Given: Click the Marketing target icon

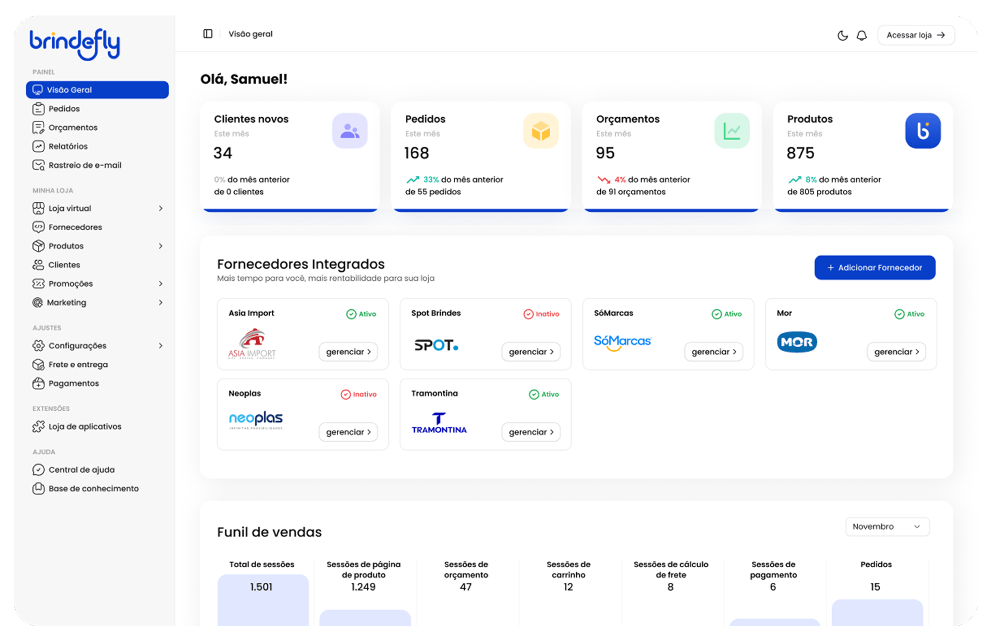Looking at the screenshot, I should coord(38,303).
